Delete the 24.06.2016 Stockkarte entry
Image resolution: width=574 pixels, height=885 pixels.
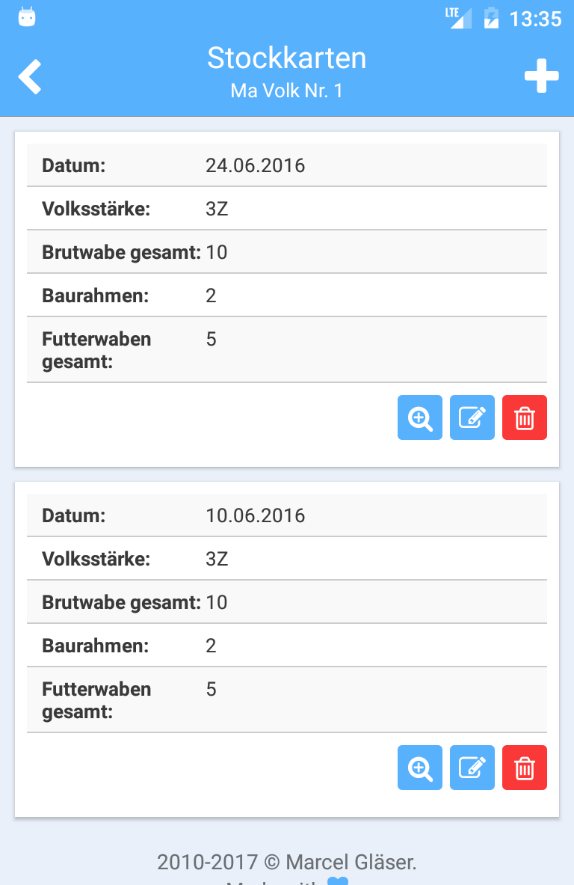pos(525,417)
